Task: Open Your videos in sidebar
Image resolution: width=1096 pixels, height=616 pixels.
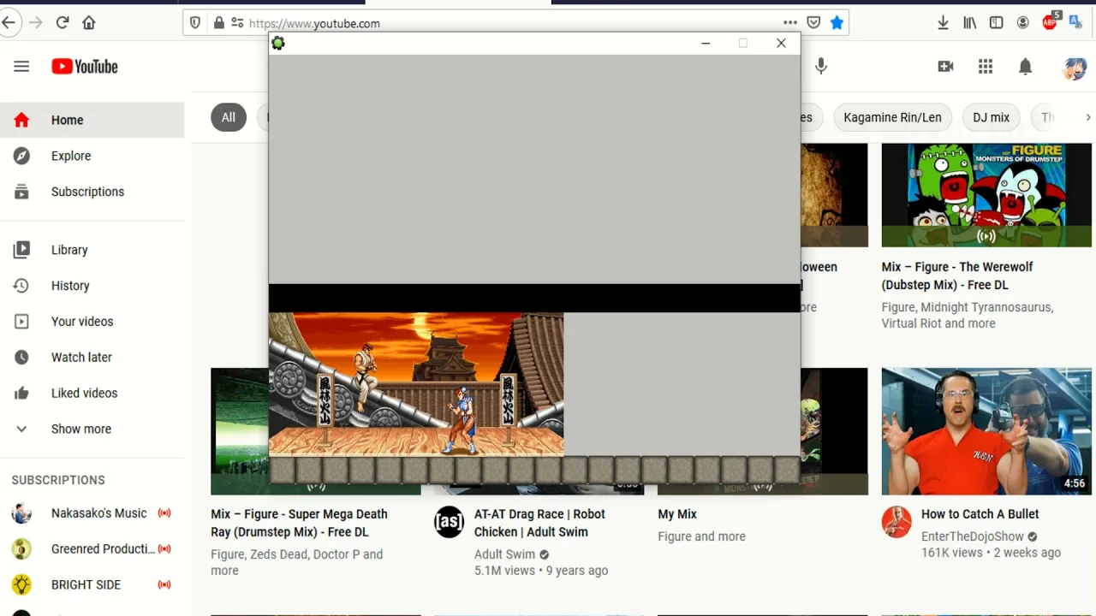Action: [x=92, y=322]
